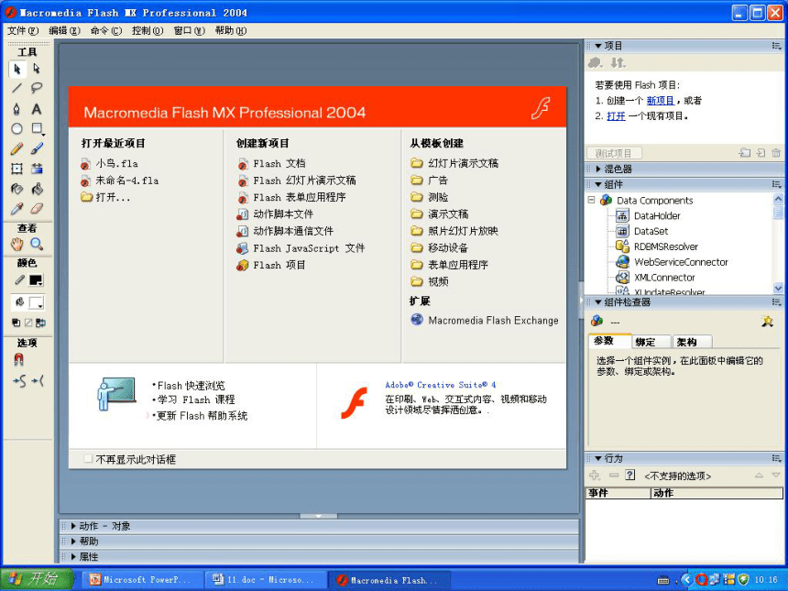The height and width of the screenshot is (591, 788).
Task: Click the 打开 link in project panel
Action: pyautogui.click(x=616, y=116)
